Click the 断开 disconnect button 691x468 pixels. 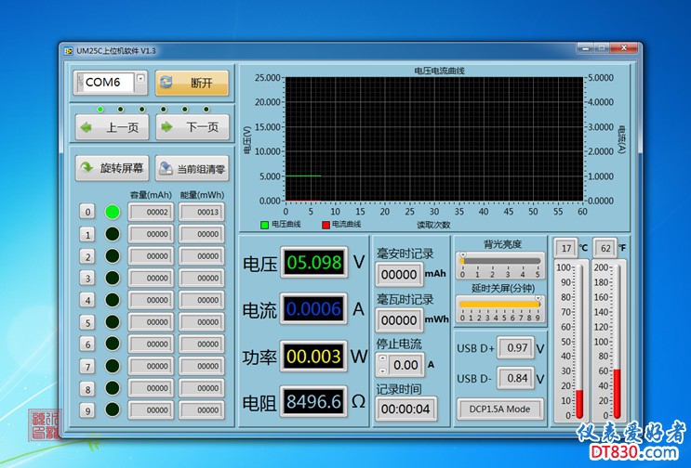192,83
